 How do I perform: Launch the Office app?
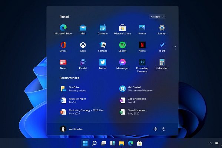click(x=63, y=47)
